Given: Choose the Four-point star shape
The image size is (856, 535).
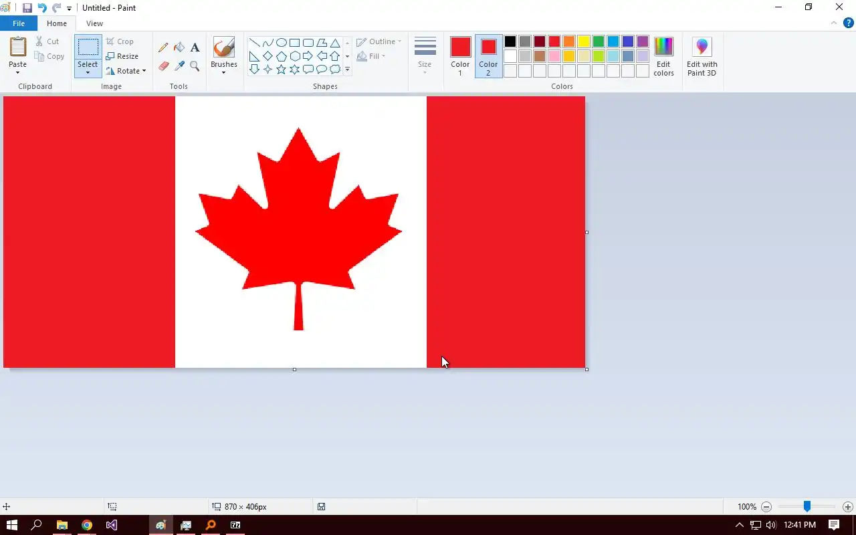Looking at the screenshot, I should pyautogui.click(x=268, y=70).
